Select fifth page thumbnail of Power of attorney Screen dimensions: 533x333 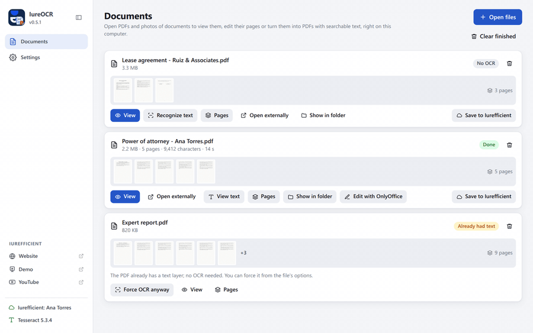(x=206, y=172)
